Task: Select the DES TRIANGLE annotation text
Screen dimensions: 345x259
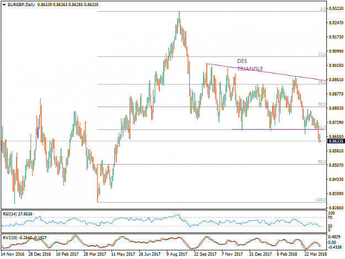Action: [x=250, y=65]
